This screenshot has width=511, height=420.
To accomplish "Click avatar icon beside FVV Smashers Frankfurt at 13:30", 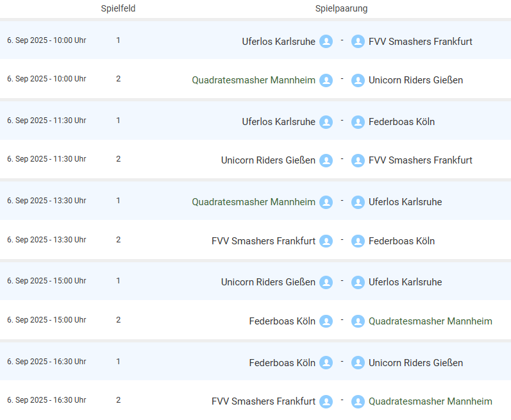I will tap(326, 241).
